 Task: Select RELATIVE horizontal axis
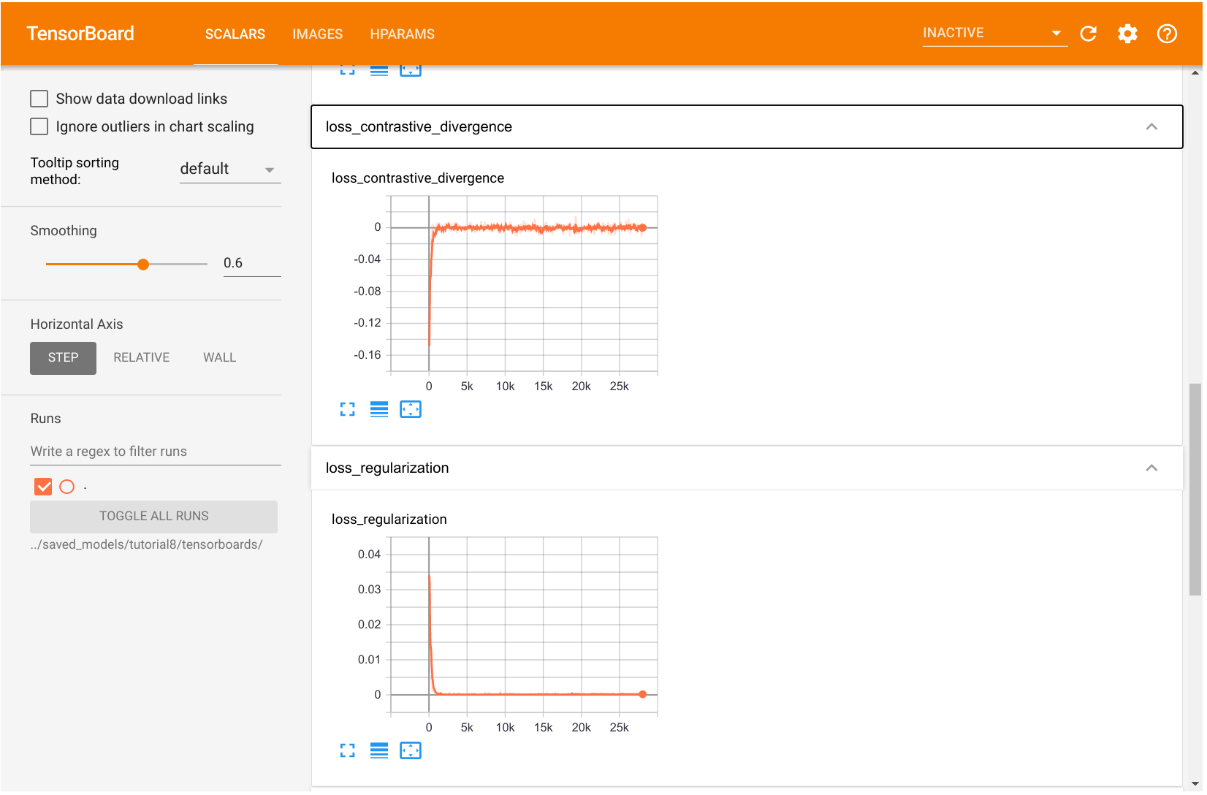[142, 358]
